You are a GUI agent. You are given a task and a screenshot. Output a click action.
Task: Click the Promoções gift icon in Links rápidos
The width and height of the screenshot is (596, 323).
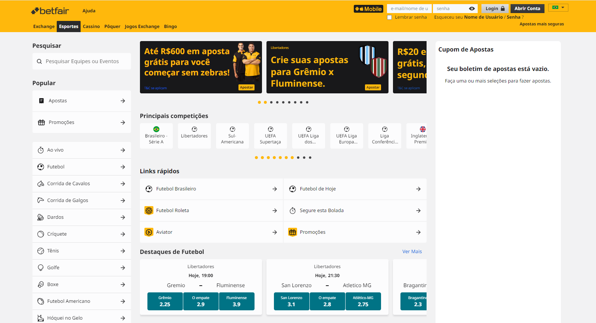tap(293, 232)
